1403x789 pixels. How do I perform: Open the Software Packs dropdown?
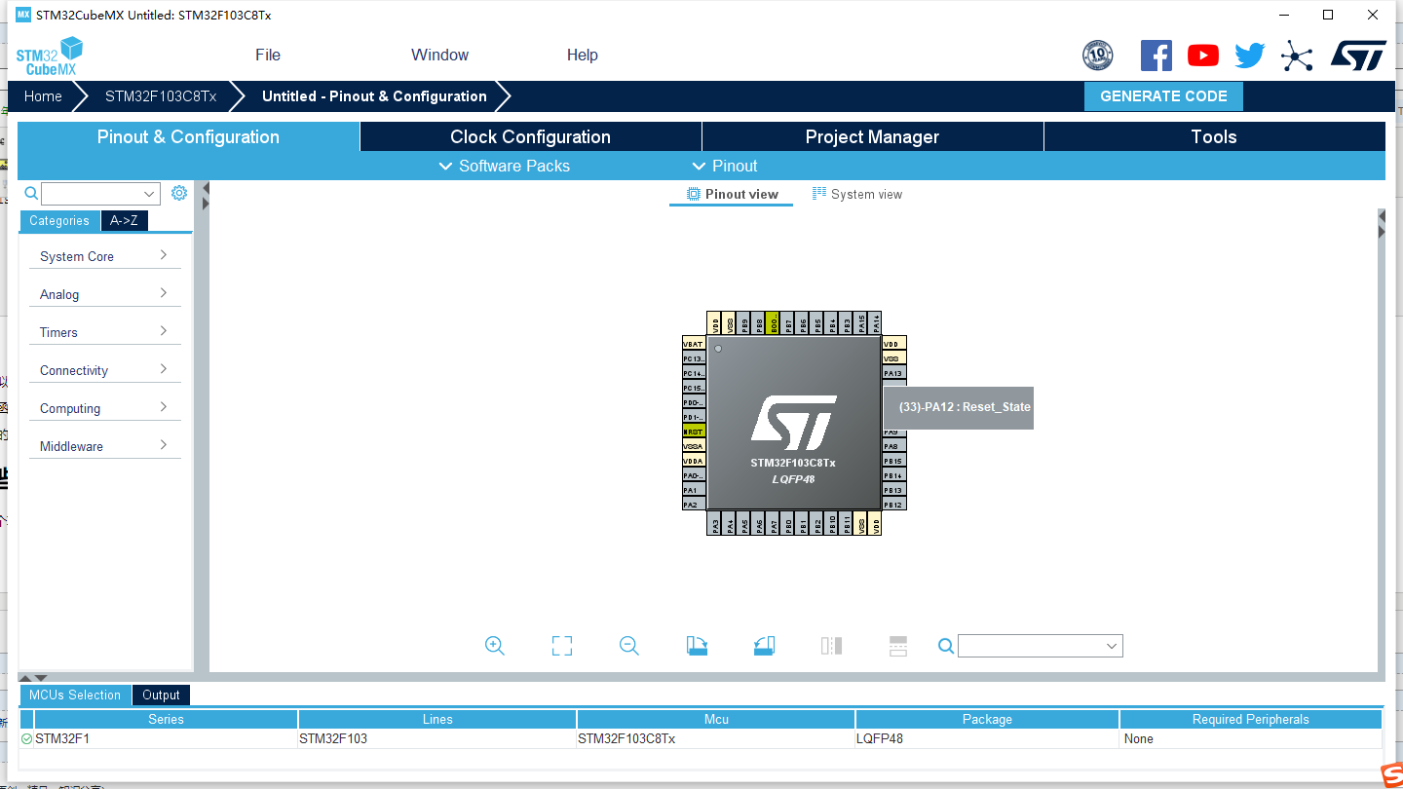point(505,166)
